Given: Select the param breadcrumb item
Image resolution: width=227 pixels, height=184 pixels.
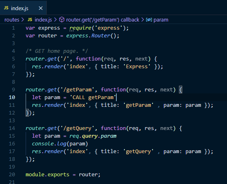Looking at the screenshot, I should 161,20.
